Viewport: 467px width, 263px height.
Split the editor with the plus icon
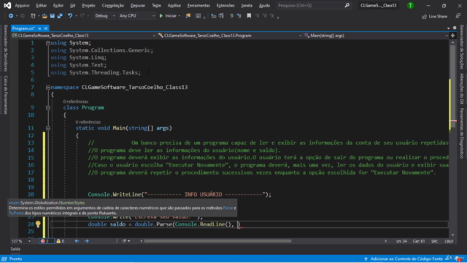point(452,36)
